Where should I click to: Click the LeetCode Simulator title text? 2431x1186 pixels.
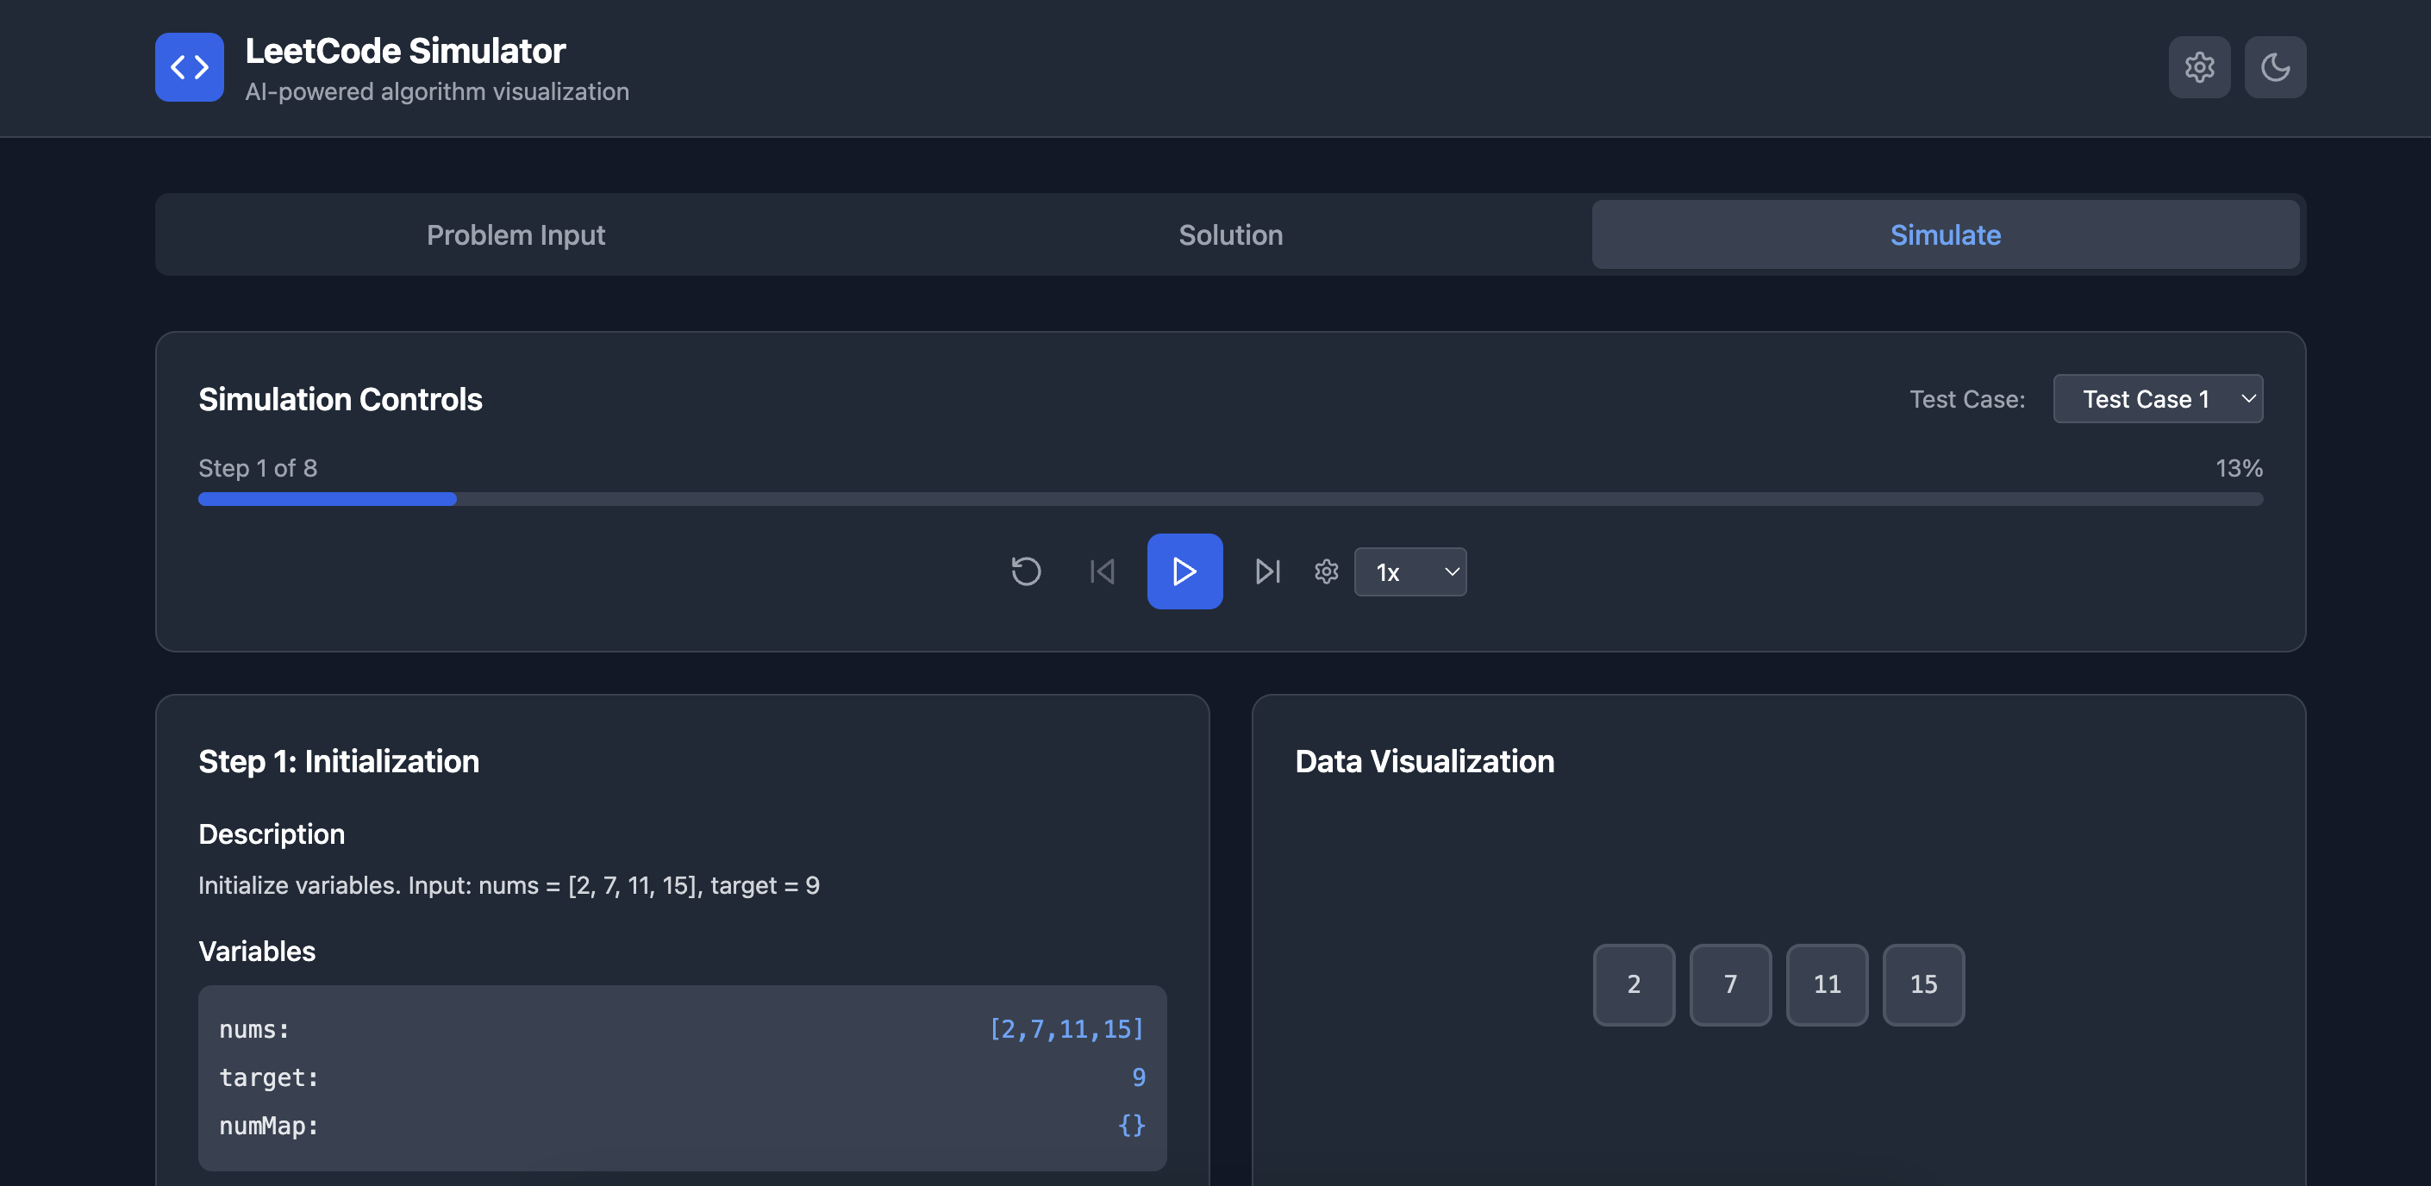[405, 51]
